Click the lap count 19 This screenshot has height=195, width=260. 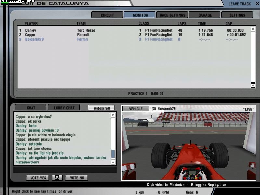pyautogui.click(x=180, y=35)
